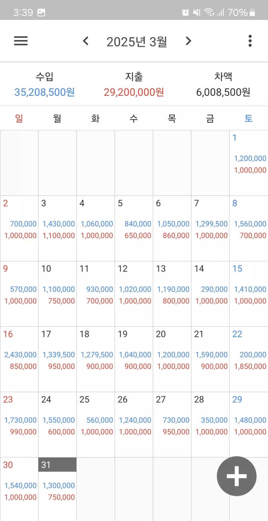The image size is (268, 521).
Task: Open the three-dot overflow menu
Action: point(250,41)
